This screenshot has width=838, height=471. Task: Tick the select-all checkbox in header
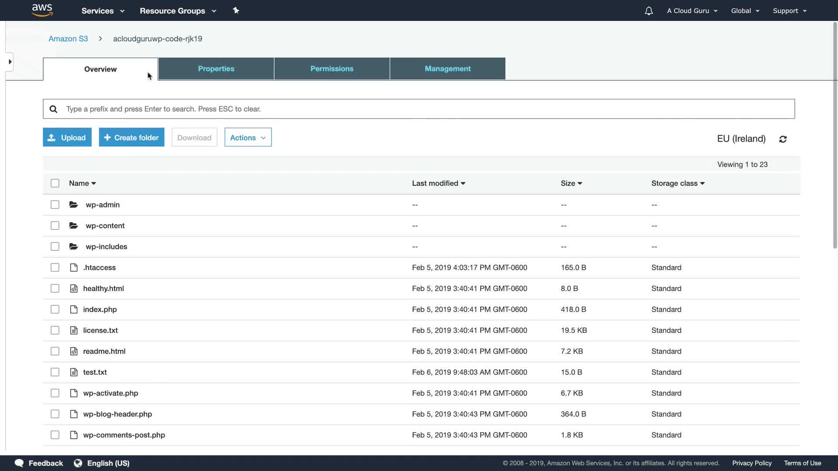[x=55, y=183]
